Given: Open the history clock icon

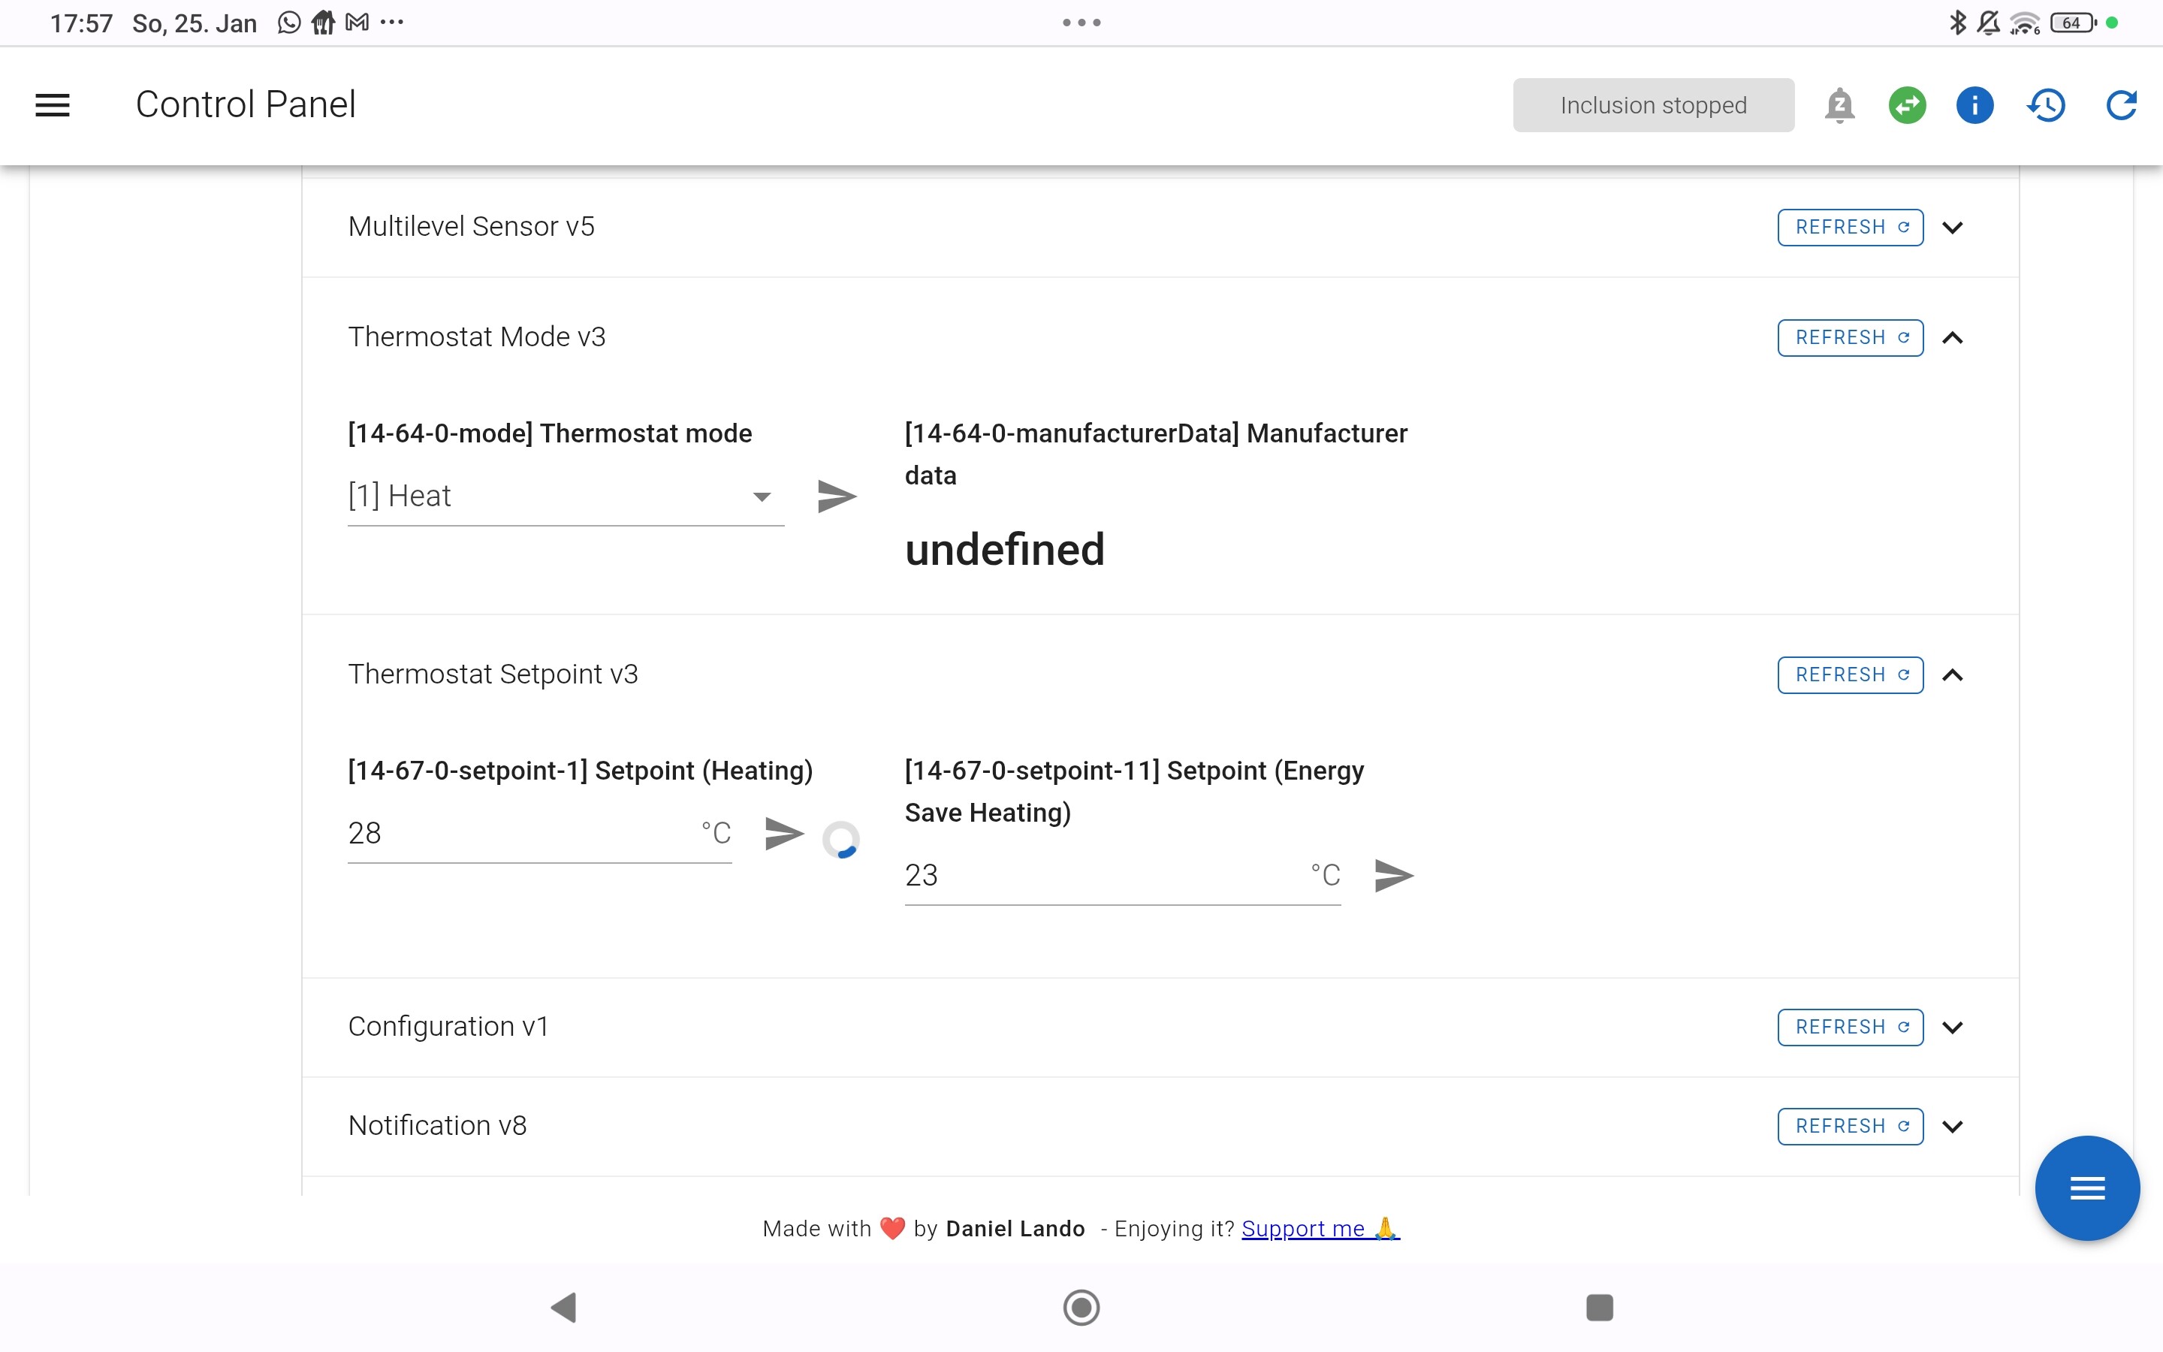Looking at the screenshot, I should (2046, 104).
